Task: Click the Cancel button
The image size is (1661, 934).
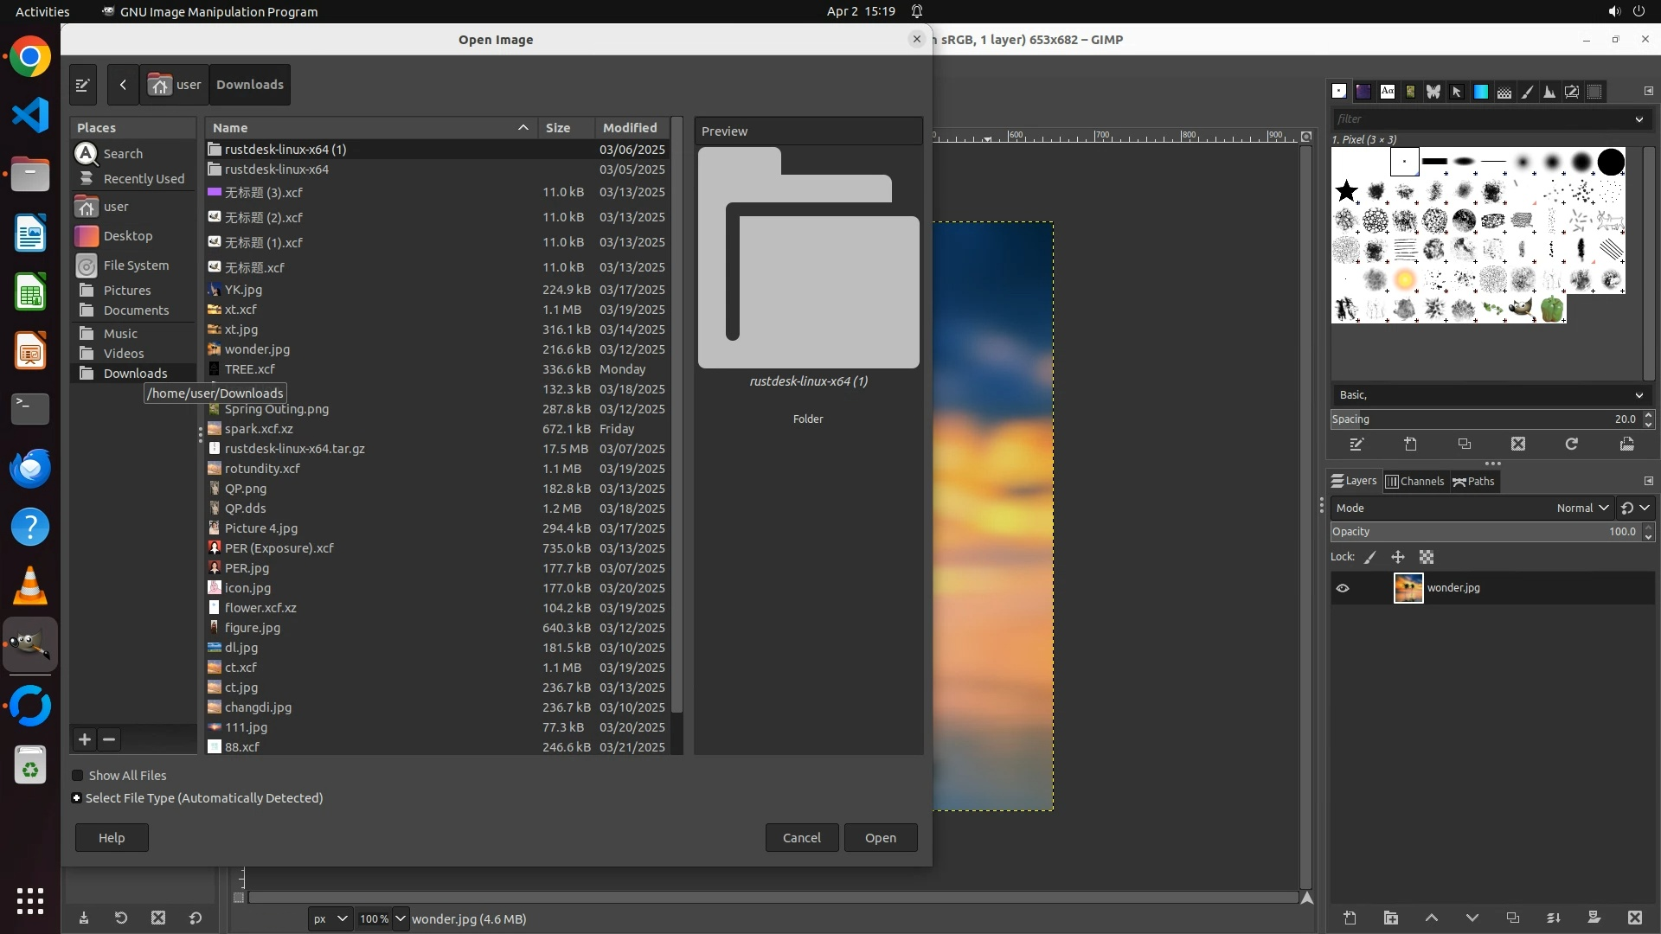Action: (801, 838)
